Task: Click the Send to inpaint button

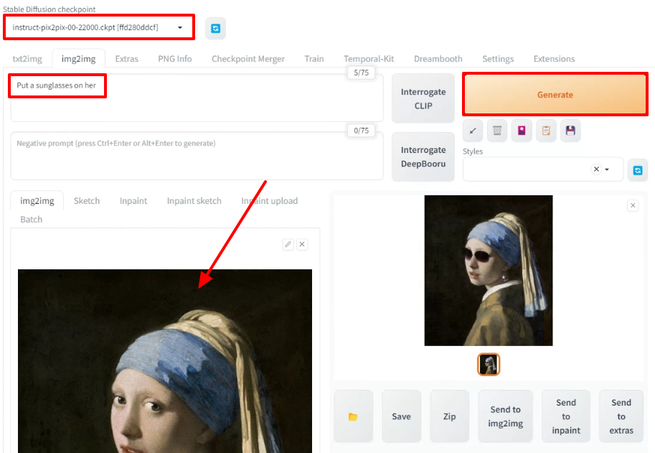Action: [566, 416]
